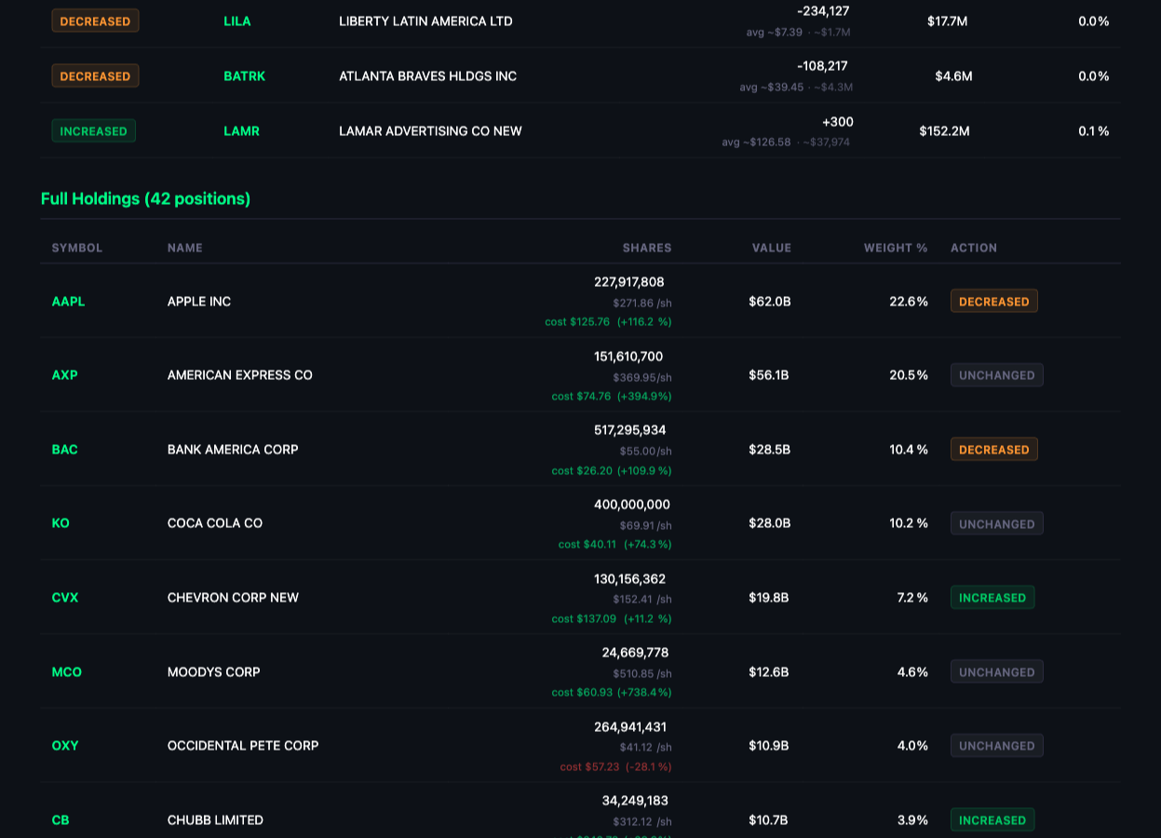Sort holdings by WEIGHT % header

coord(895,248)
